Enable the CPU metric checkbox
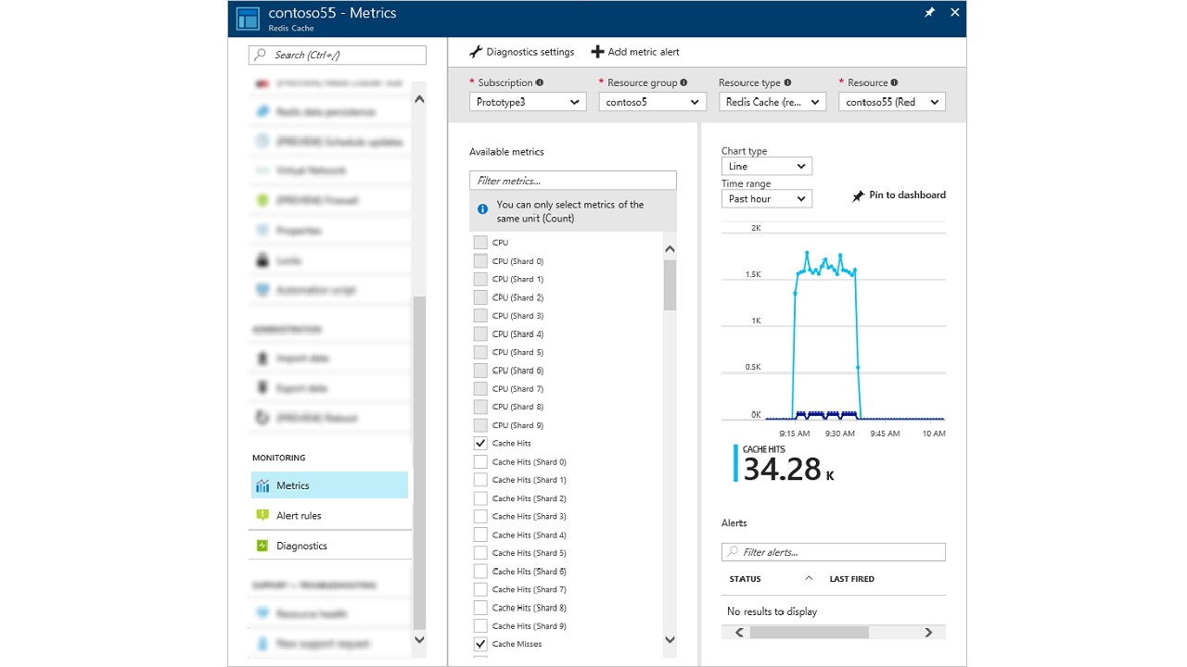Screen dimensions: 1187x667 (480, 243)
